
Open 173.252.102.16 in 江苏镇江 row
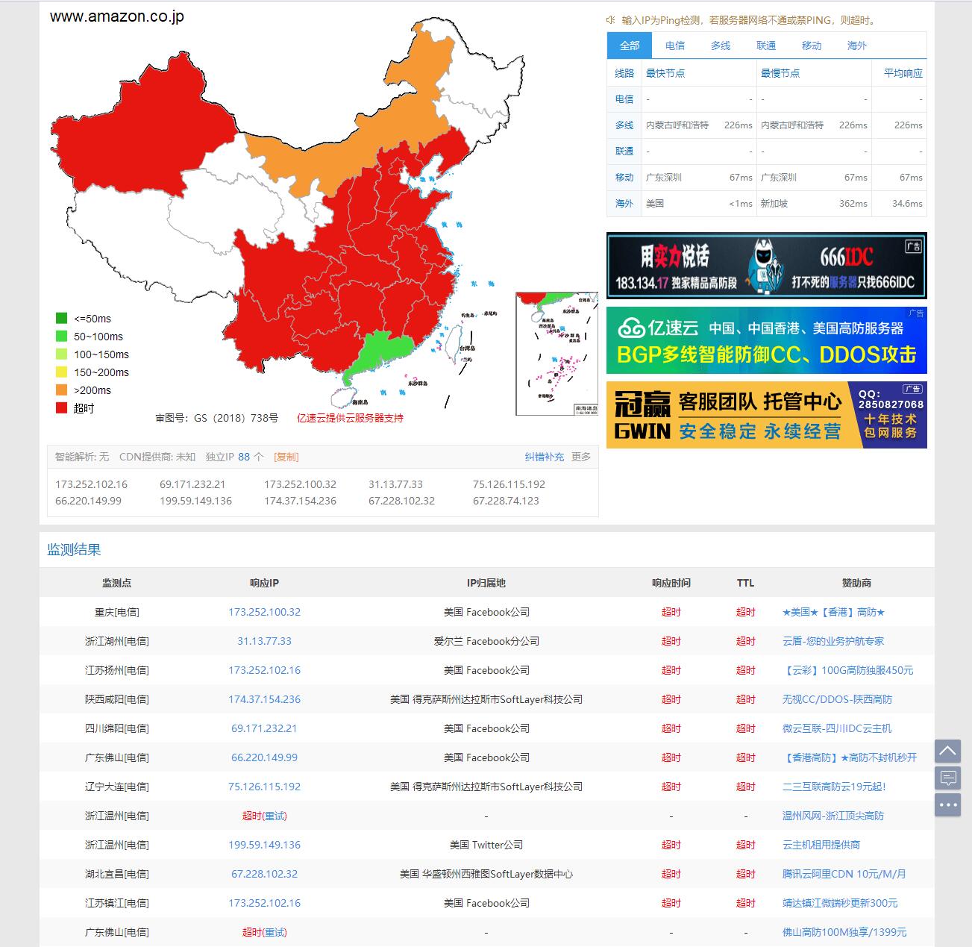coord(264,903)
